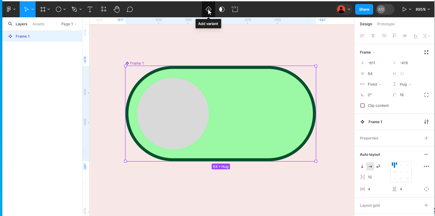Screen dimensions: 435x216
Task: Open shape tools chevron
Action: pos(65,9)
